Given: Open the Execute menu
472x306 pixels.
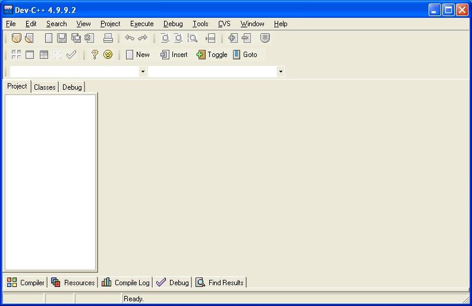Looking at the screenshot, I should [x=142, y=24].
